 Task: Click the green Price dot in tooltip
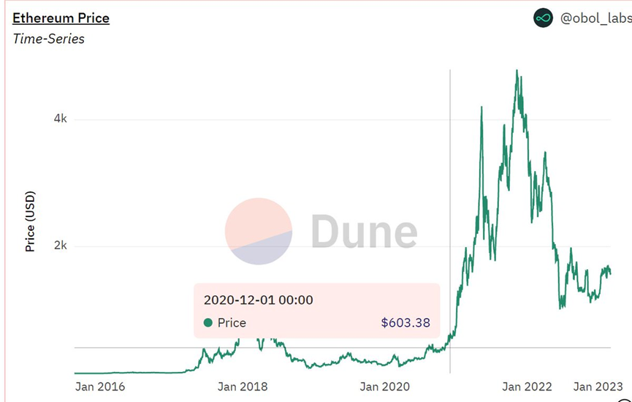tap(208, 322)
